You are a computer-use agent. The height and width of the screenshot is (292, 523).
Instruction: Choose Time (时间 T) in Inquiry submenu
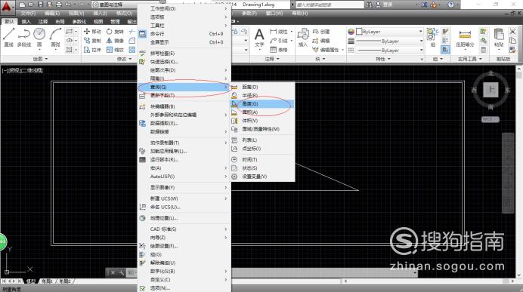pos(262,159)
